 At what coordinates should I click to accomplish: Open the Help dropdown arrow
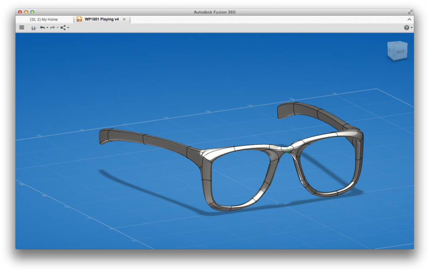pos(411,28)
